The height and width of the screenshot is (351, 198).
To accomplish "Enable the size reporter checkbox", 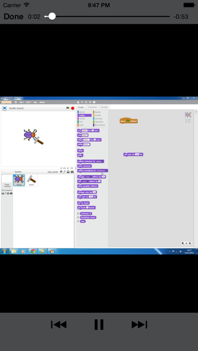I will pyautogui.click(x=78, y=221).
